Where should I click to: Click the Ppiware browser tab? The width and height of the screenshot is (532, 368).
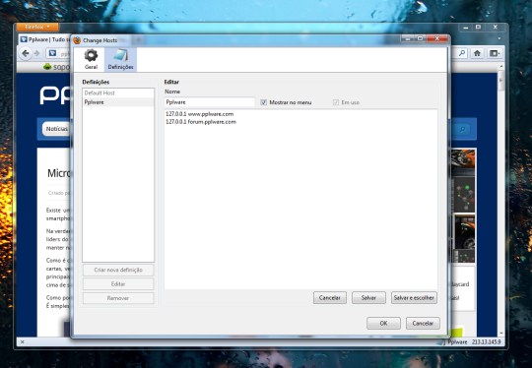(44, 39)
